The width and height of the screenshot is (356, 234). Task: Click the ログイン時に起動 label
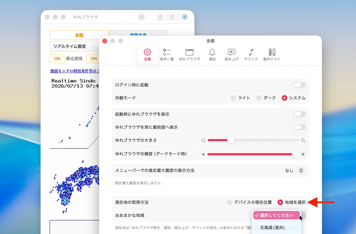coord(132,85)
